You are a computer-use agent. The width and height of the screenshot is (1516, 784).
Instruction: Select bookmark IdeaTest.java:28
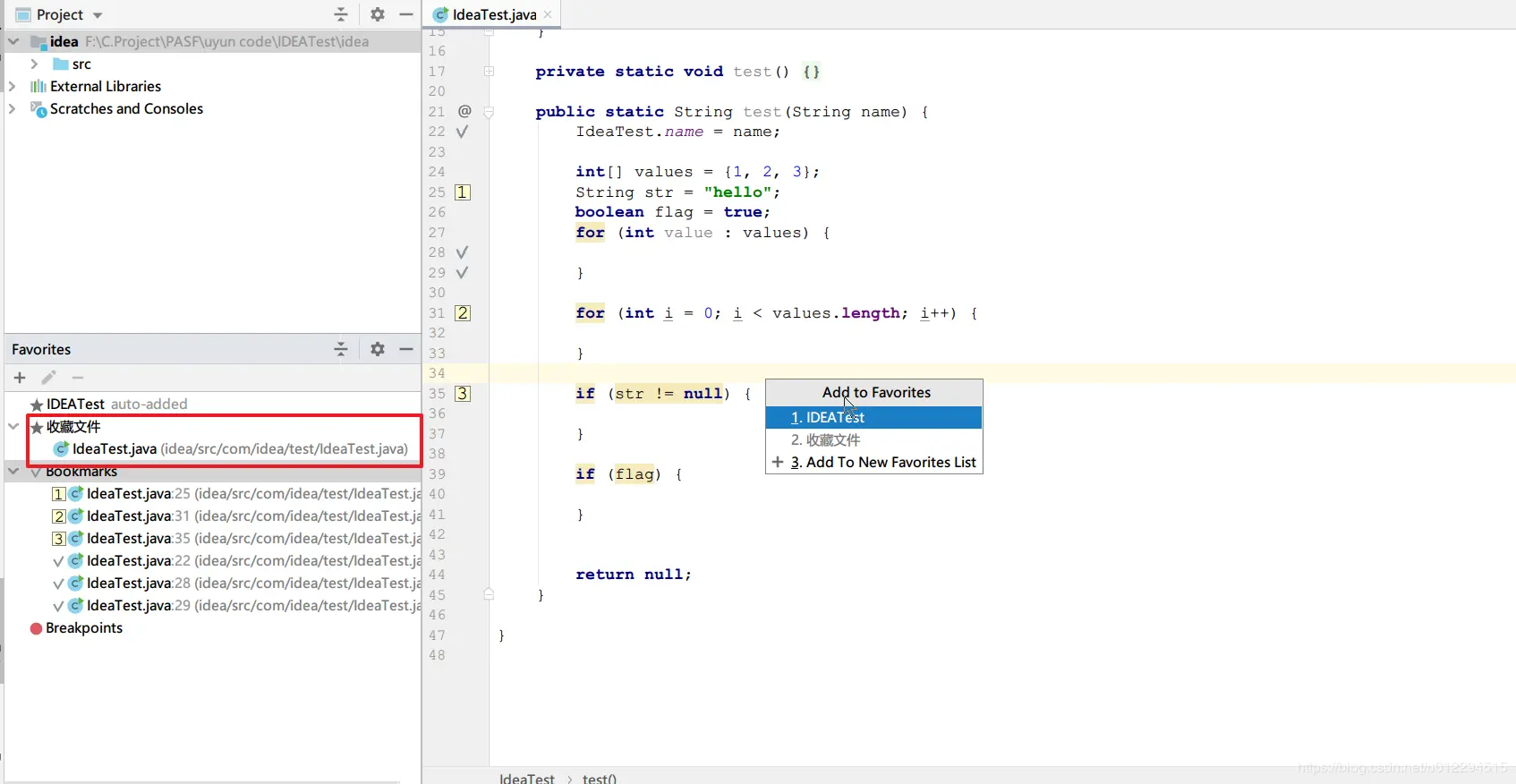pos(236,584)
